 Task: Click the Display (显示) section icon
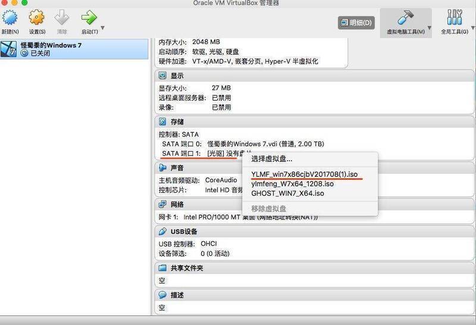[162, 76]
